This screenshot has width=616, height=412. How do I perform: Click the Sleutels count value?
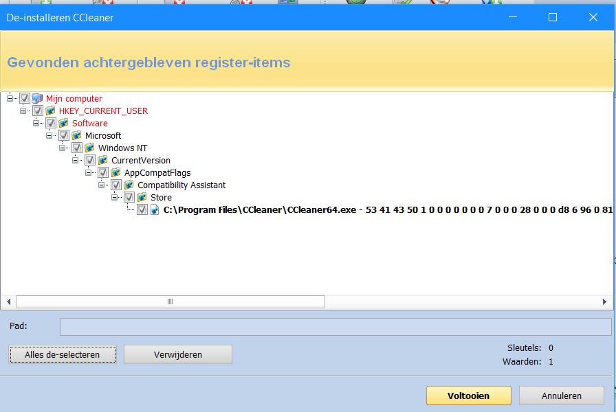(x=551, y=348)
